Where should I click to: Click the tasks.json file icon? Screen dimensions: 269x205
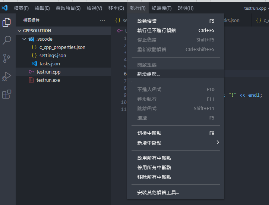pos(34,63)
